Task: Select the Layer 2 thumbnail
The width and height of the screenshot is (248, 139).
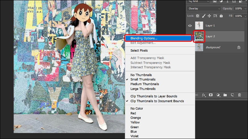Action: (x=199, y=36)
